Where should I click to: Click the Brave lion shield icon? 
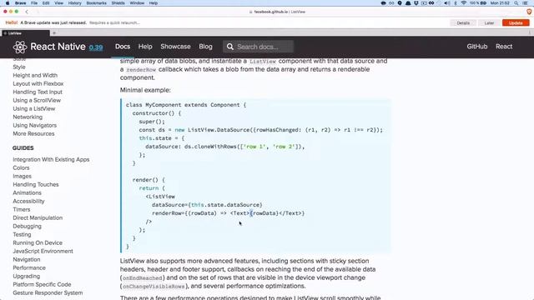529,12
